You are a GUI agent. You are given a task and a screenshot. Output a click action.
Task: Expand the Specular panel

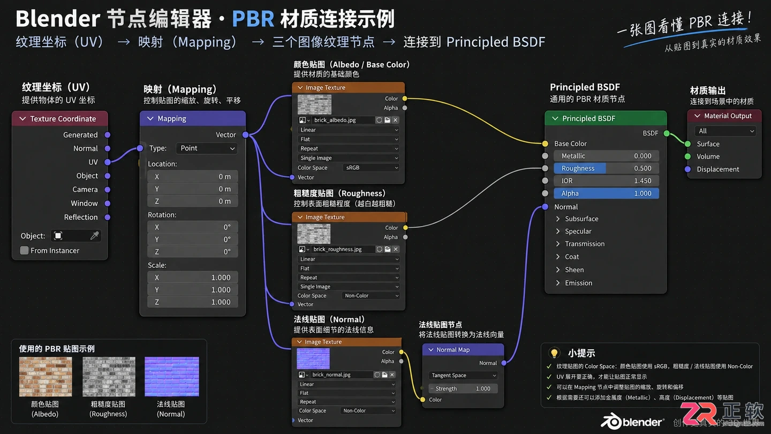558,231
